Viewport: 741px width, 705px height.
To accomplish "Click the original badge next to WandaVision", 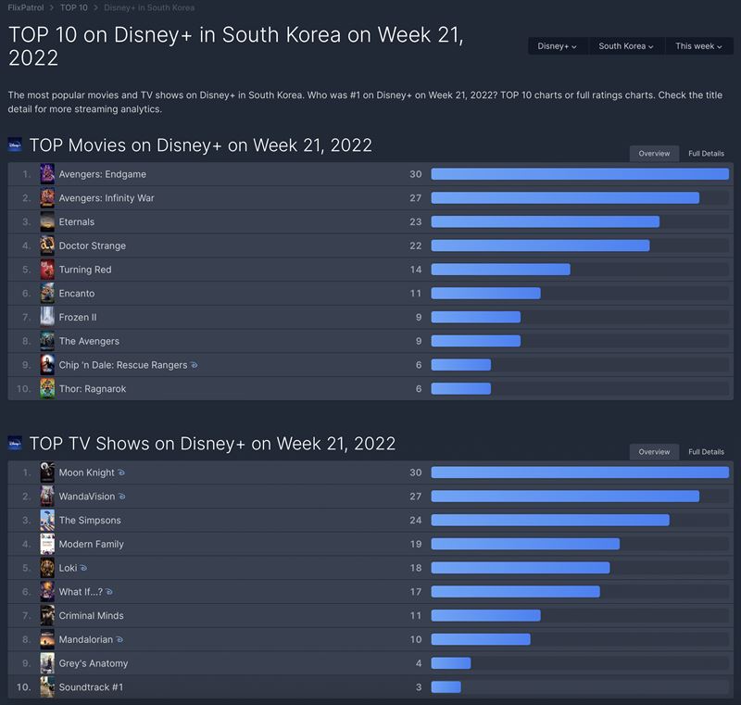I will click(123, 497).
